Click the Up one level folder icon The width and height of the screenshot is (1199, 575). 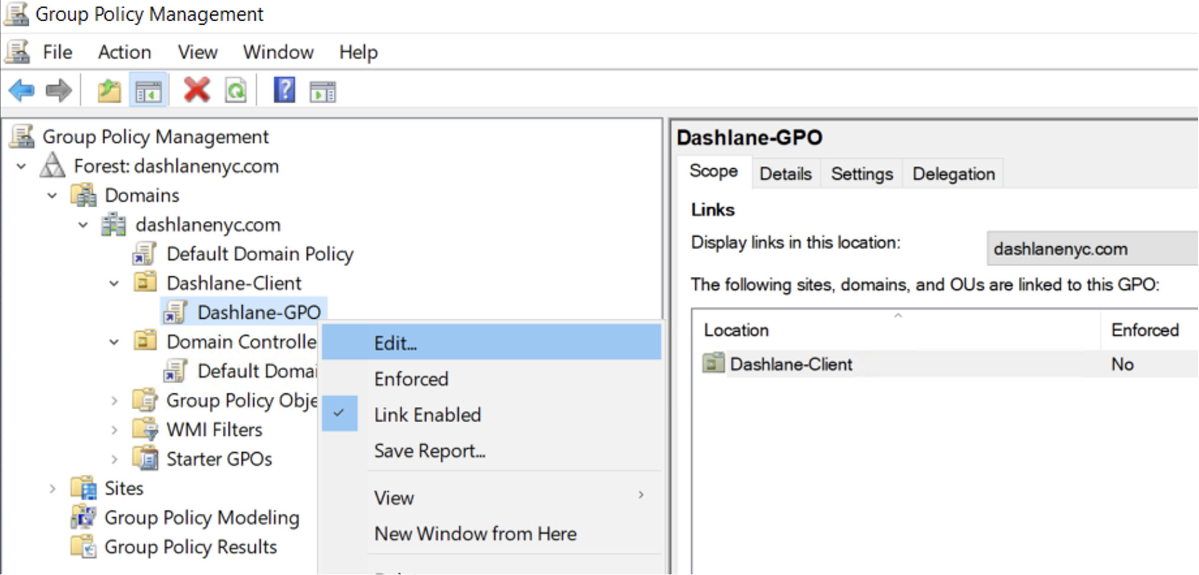(109, 91)
